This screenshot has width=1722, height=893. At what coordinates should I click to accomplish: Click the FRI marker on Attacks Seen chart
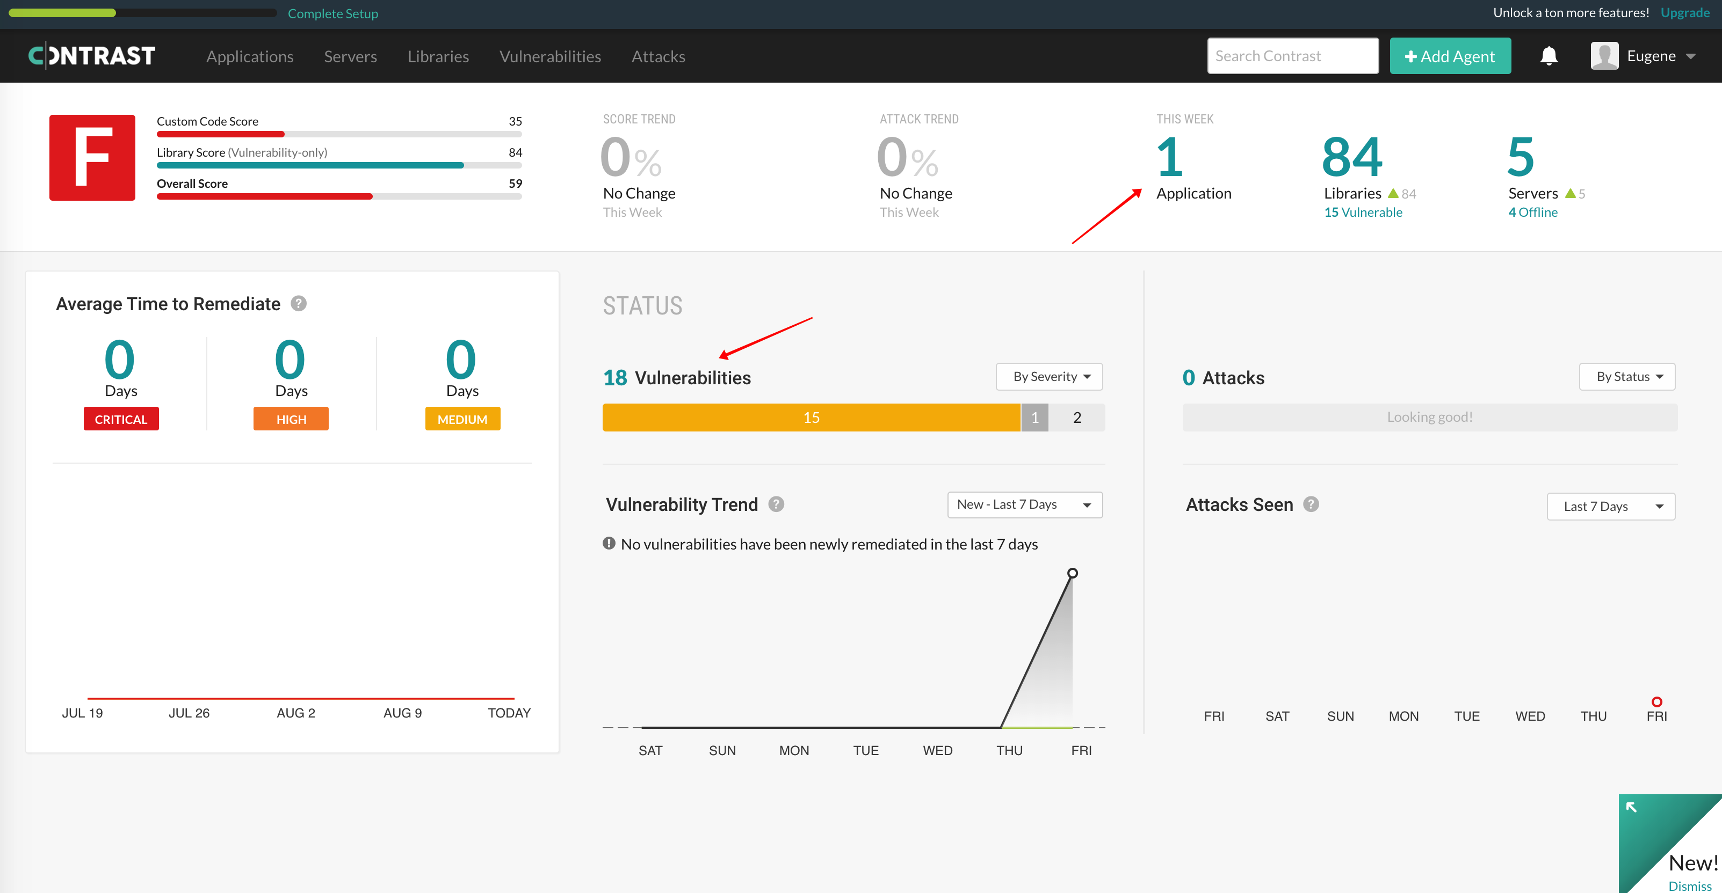[1656, 702]
